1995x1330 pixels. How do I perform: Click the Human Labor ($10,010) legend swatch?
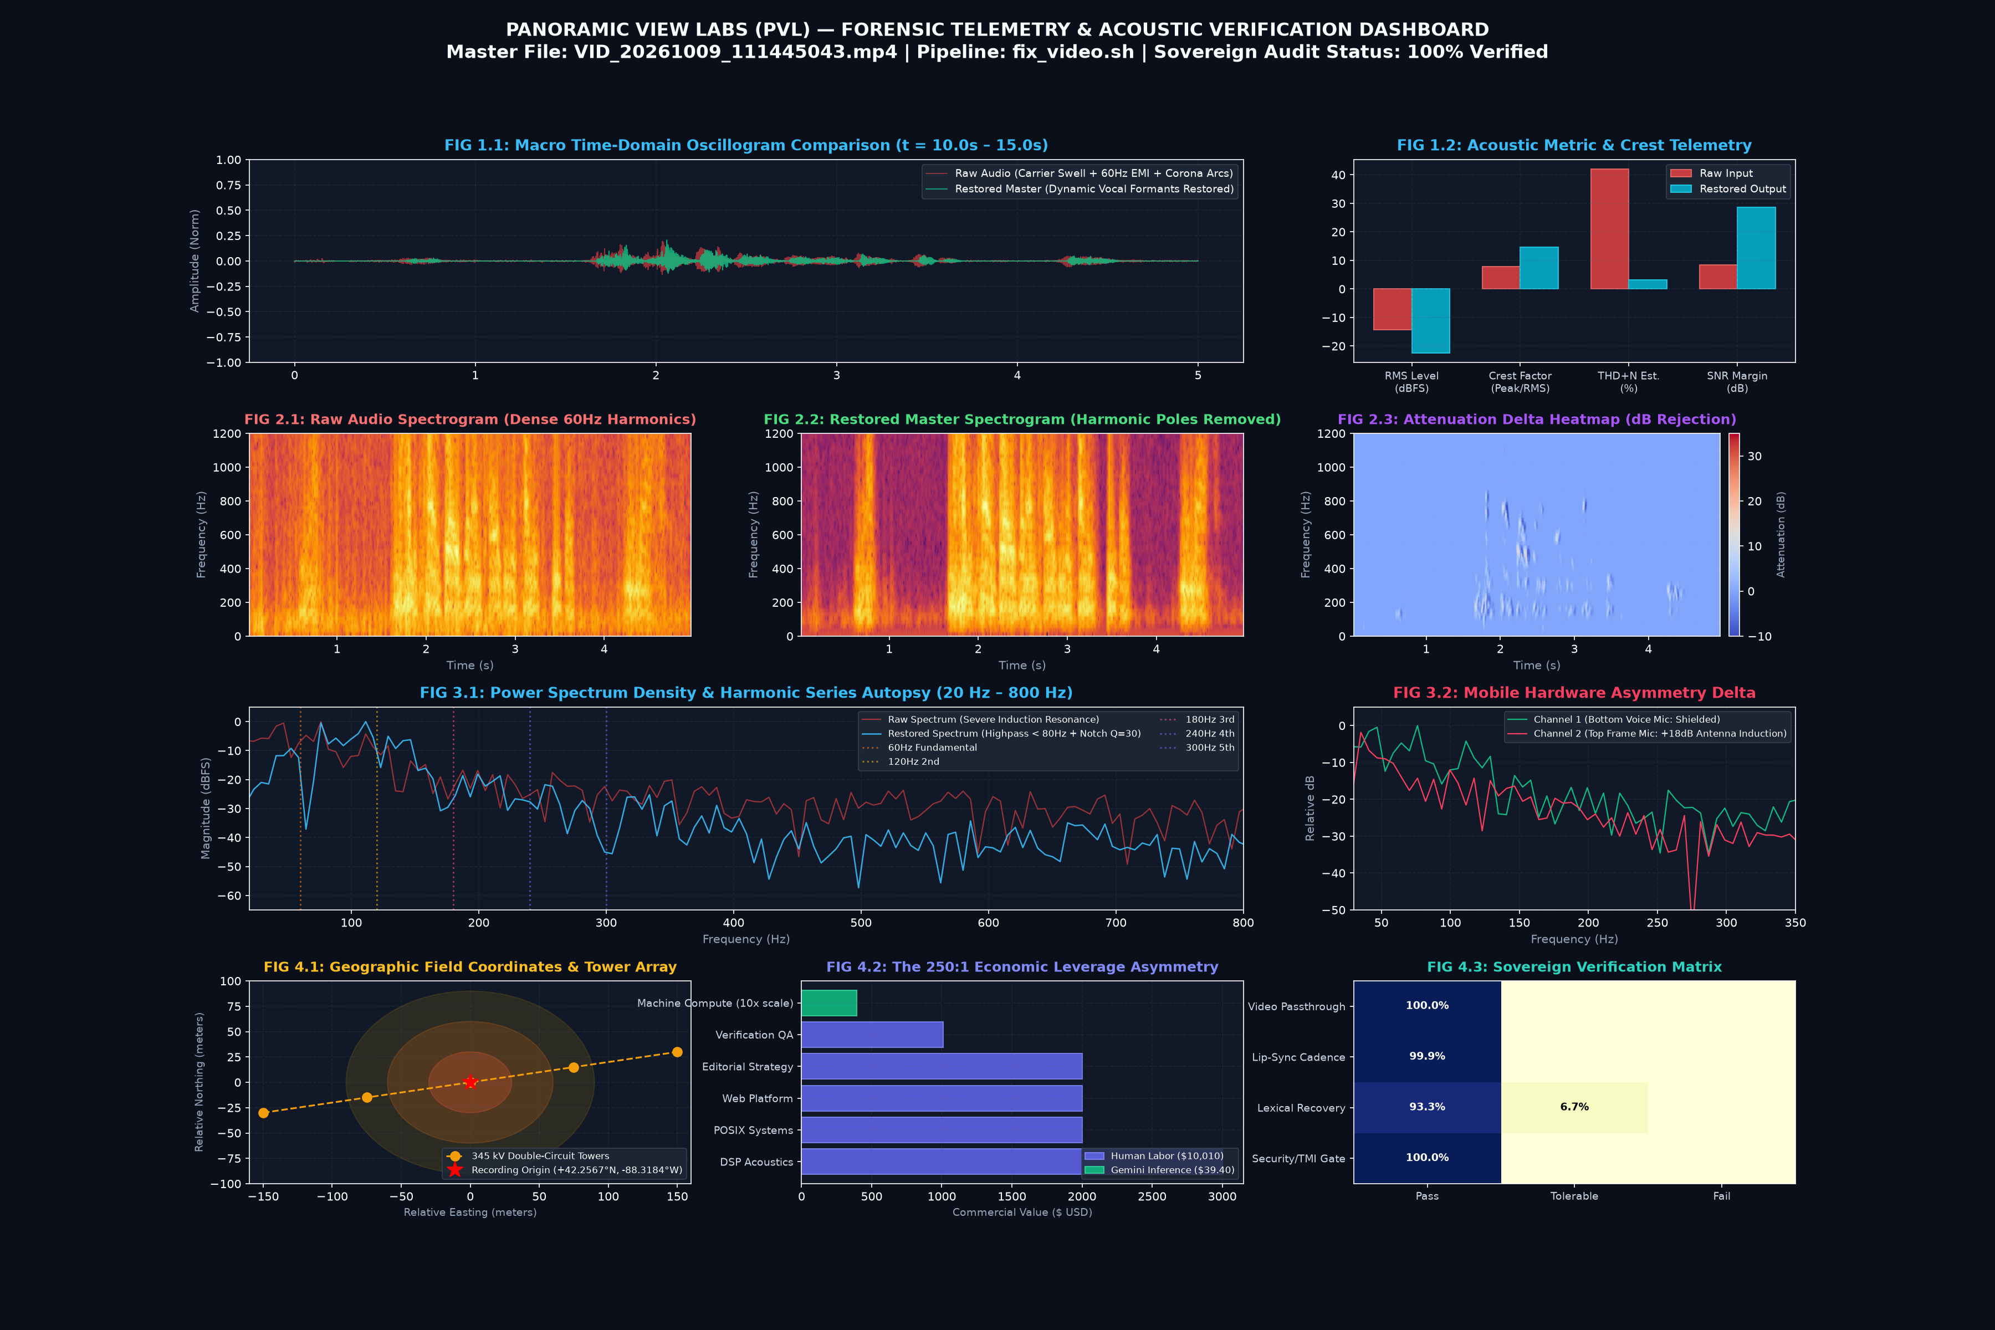(x=1094, y=1156)
